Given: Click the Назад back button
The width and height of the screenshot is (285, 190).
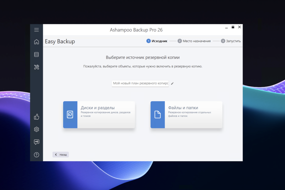Looking at the screenshot, I should (x=61, y=155).
